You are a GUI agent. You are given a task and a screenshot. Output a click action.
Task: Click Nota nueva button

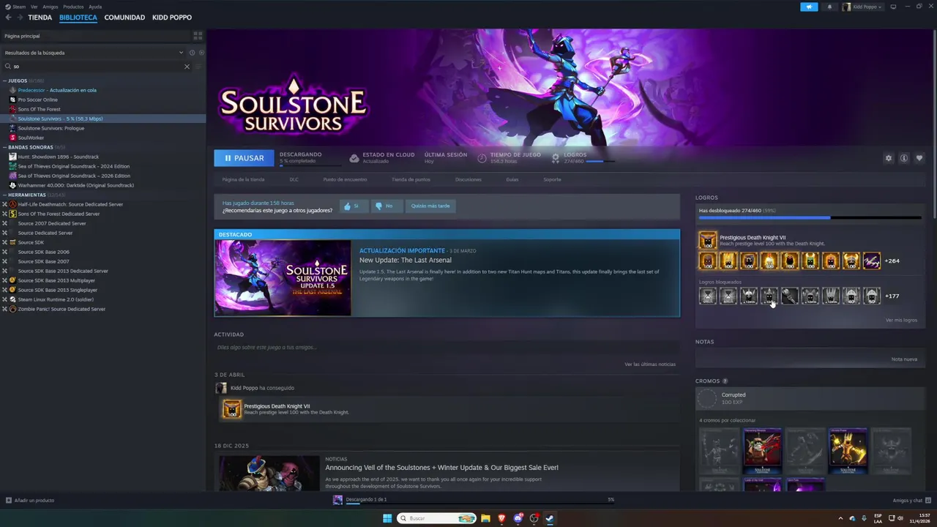(x=904, y=359)
